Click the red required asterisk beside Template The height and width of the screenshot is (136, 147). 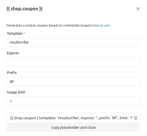(x=24, y=33)
